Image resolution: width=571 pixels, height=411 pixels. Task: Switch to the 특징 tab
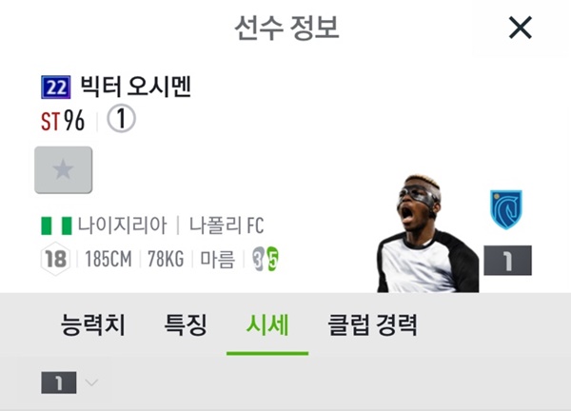point(186,324)
